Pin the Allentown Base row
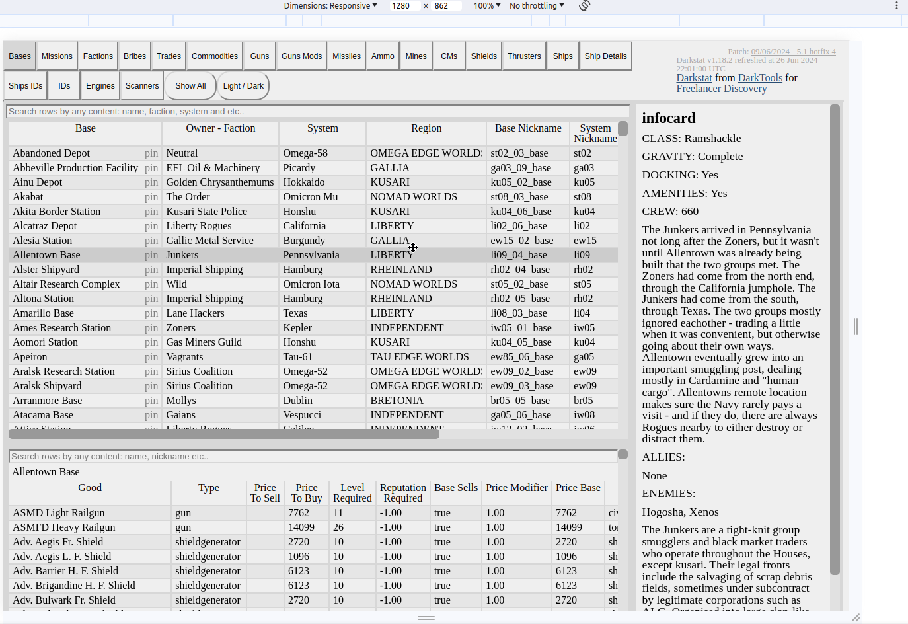Screen dimensions: 908x624 click(x=151, y=255)
